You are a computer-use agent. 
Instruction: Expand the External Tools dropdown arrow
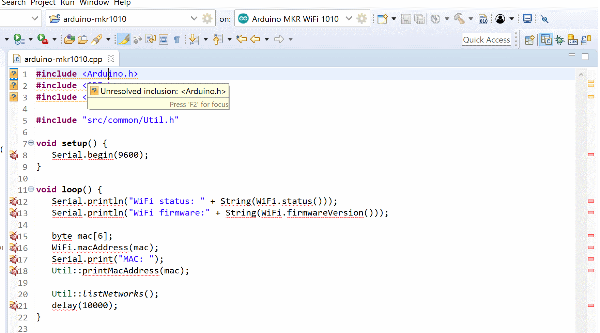pos(54,39)
